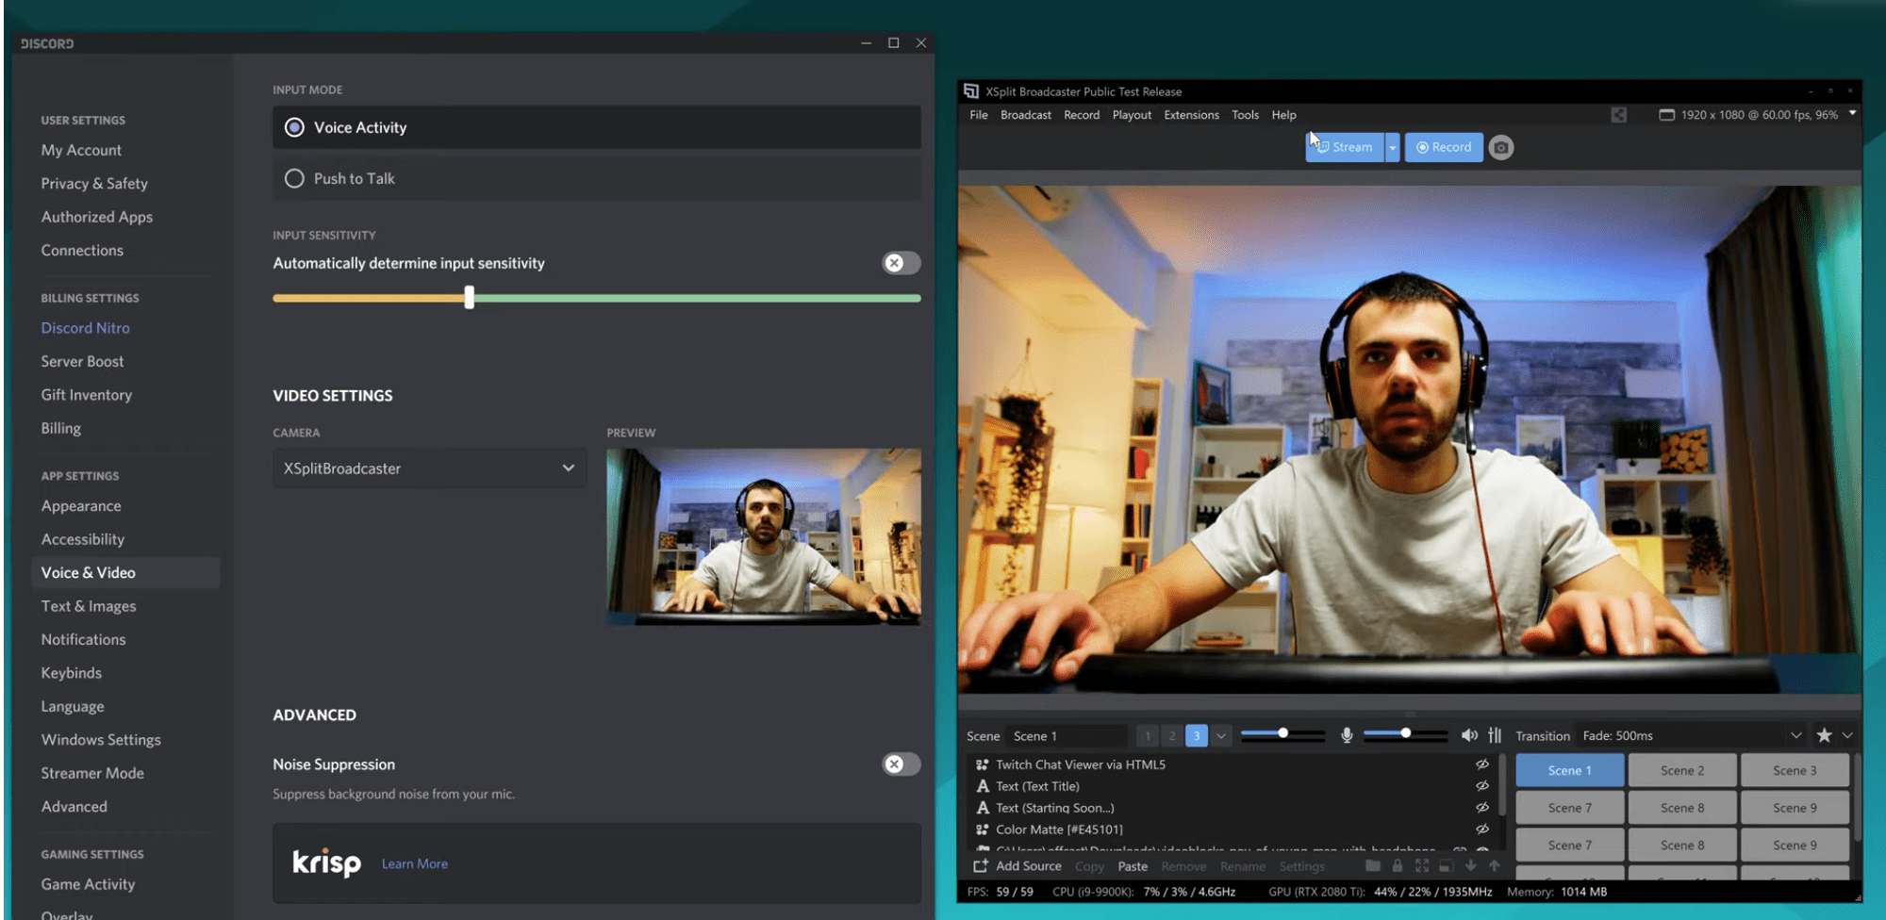
Task: Open the Fade: 500ms transition dropdown
Action: tap(1692, 735)
